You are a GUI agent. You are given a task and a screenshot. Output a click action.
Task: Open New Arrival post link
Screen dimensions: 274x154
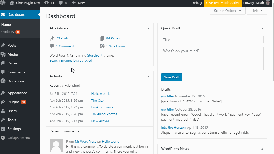pos(100,121)
